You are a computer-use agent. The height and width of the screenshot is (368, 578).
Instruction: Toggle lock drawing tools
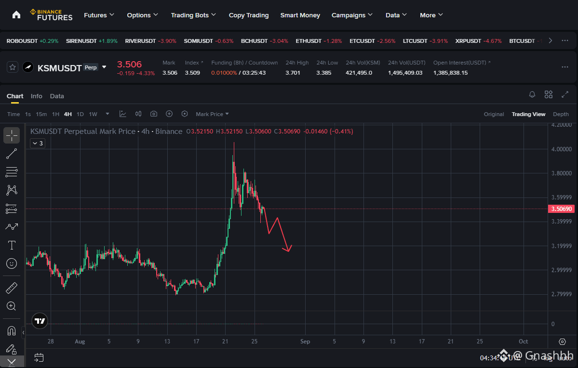[x=12, y=349]
